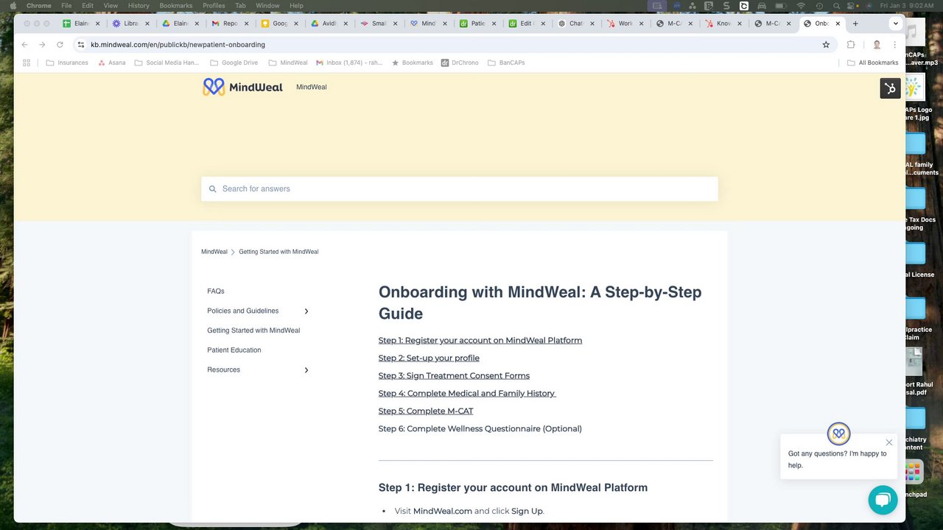Jump to Step 5: Complete M-CAT

[426, 411]
